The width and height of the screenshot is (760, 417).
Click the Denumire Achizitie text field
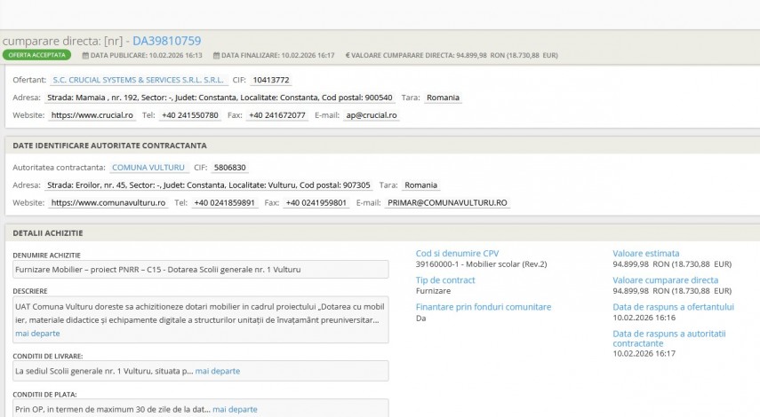tap(200, 268)
